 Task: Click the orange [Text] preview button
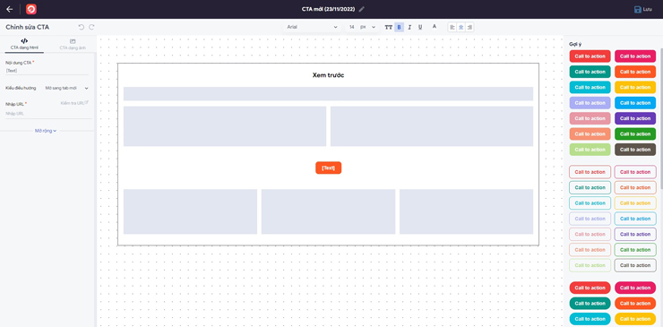pyautogui.click(x=328, y=168)
